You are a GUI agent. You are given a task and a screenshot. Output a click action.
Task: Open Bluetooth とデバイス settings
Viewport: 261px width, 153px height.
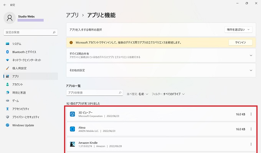point(31,52)
